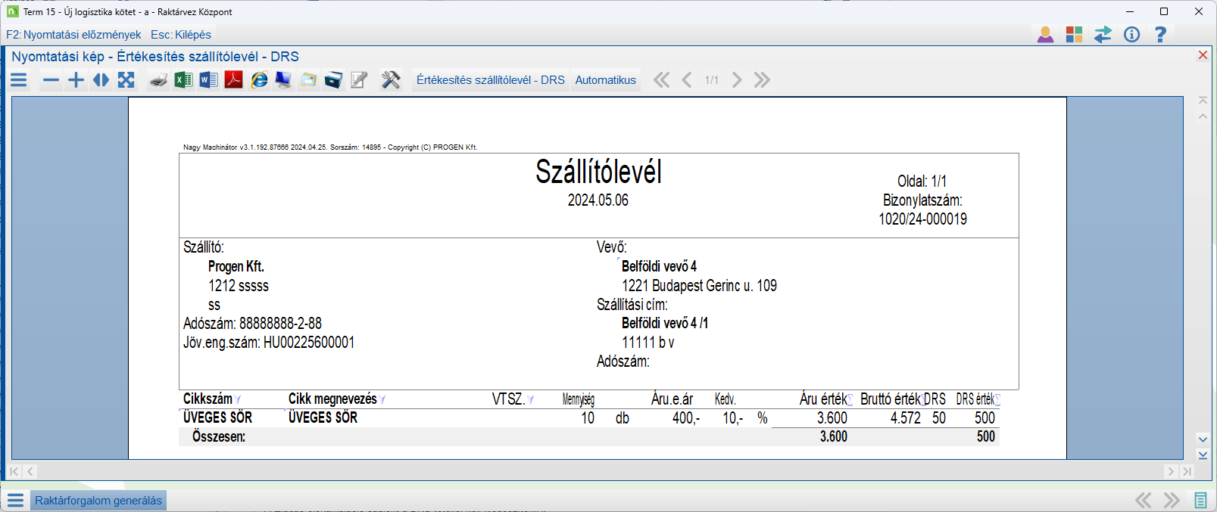Print the document with the printer icon
Screen dimensions: 1217x512
(158, 80)
